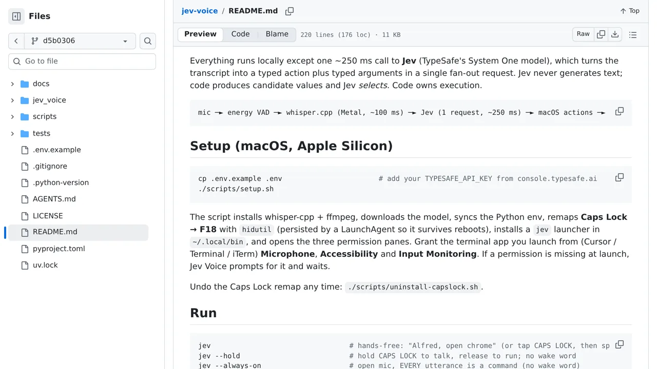The width and height of the screenshot is (657, 369).
Task: Copy the jev run commands block
Action: point(620,344)
